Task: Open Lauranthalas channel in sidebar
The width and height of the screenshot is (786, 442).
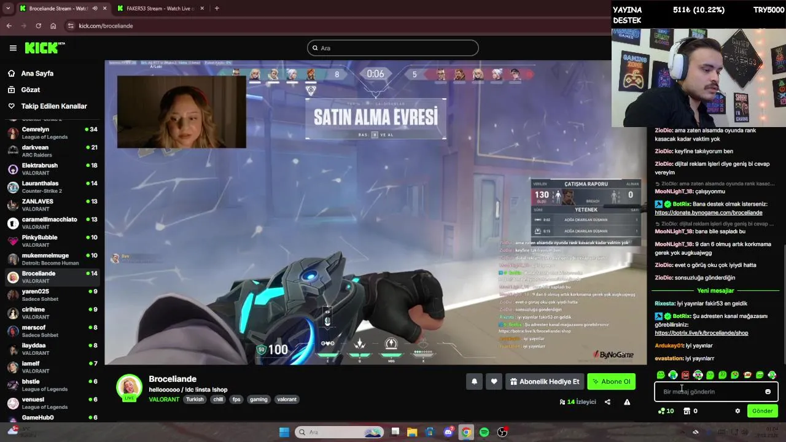Action: [x=52, y=187]
